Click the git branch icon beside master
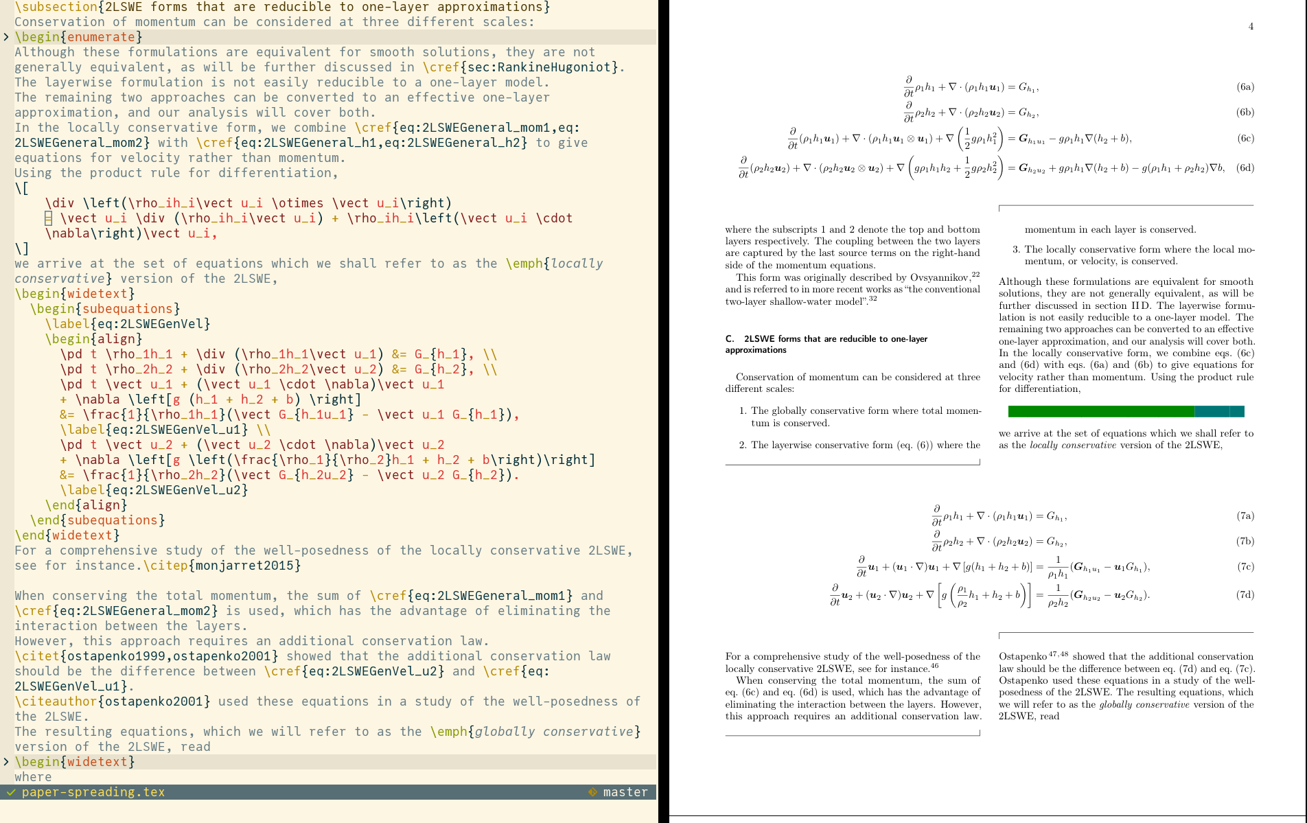1307x823 pixels. (x=592, y=792)
